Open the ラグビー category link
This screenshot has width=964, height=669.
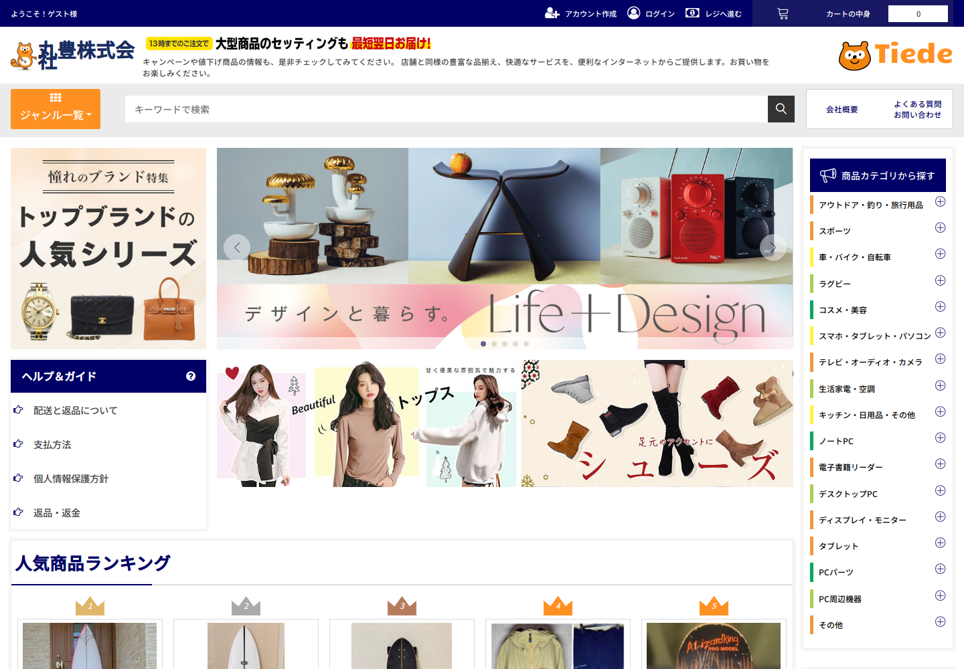tap(835, 284)
